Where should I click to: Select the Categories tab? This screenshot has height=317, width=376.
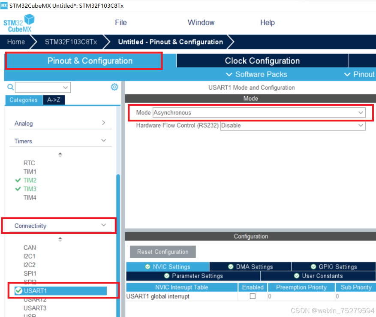24,100
